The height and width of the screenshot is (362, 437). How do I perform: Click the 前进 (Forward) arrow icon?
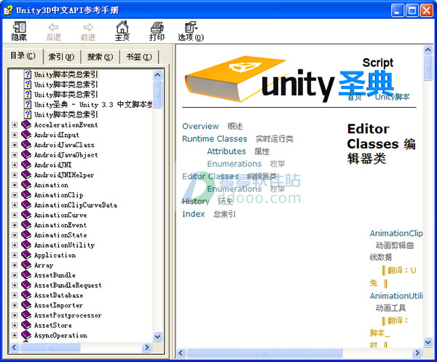point(88,27)
